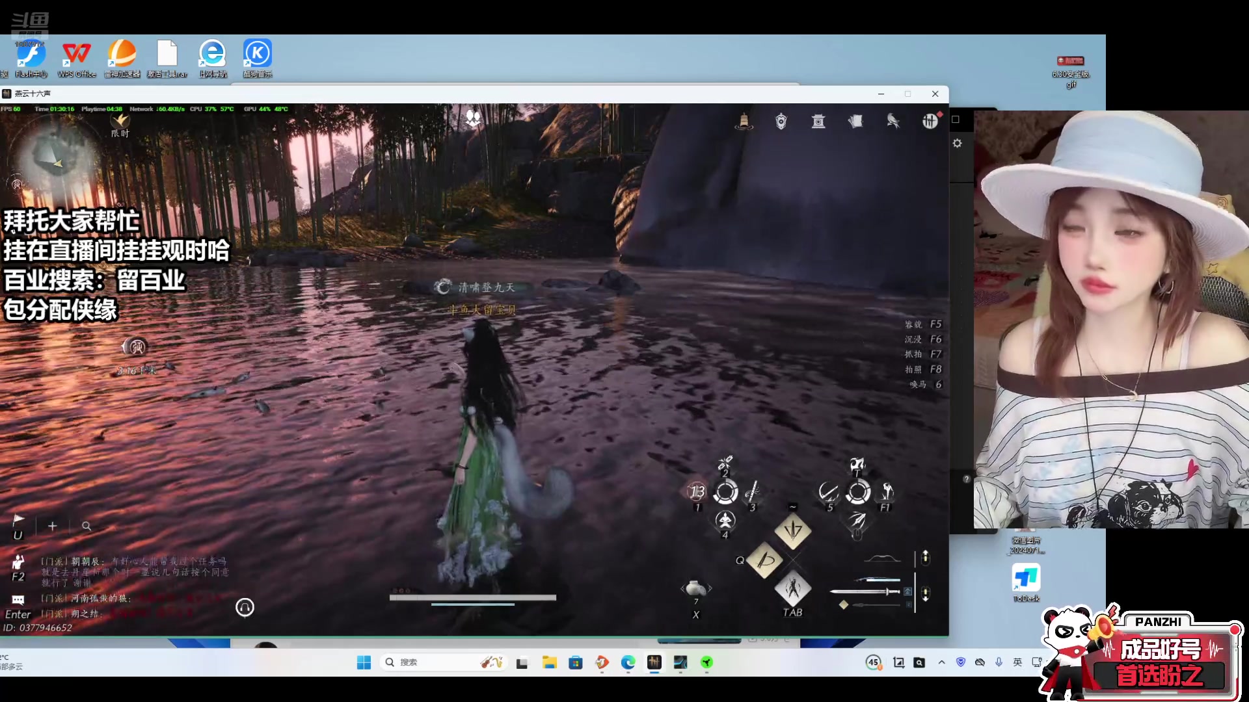
Task: Click the microphone icon in system tray
Action: 999,662
